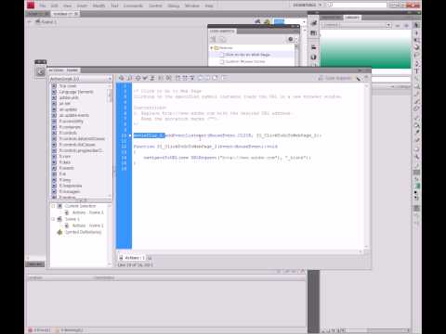446x334 pixels.
Task: Open the File menu
Action: point(43,6)
